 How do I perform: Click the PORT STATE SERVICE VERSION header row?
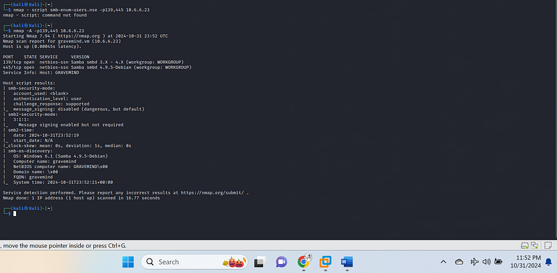point(46,57)
